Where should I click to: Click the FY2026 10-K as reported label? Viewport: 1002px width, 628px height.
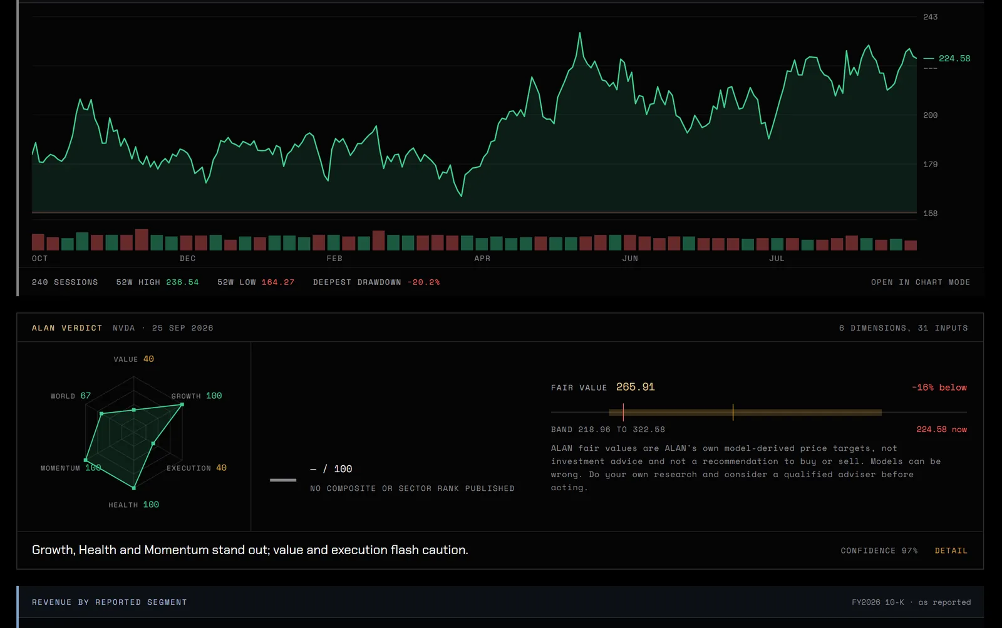911,602
